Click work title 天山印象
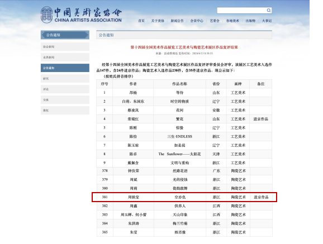The width and height of the screenshot is (323, 244). tap(180, 214)
